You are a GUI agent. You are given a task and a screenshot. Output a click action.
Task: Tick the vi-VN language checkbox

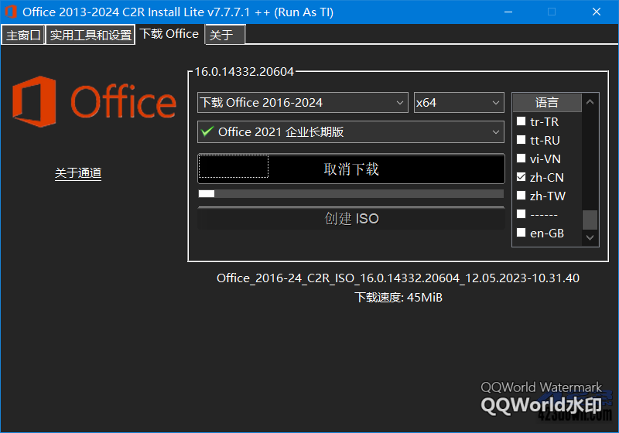click(x=521, y=159)
